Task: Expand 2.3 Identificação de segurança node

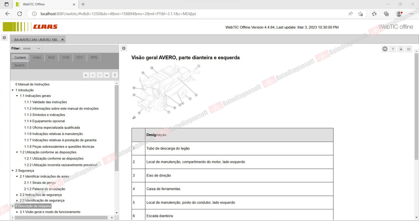Action: pos(17,200)
